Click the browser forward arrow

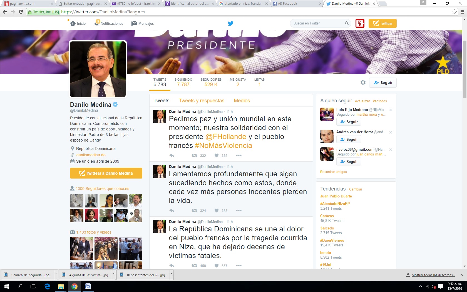coord(13,12)
